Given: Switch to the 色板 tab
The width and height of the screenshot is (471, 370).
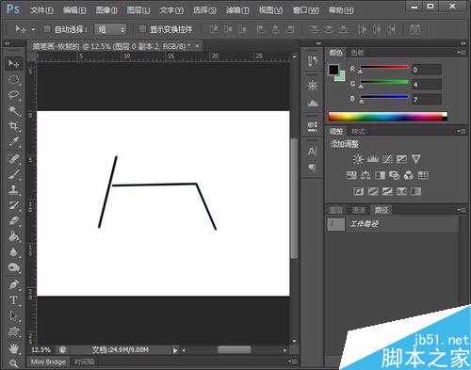Looking at the screenshot, I should 358,52.
